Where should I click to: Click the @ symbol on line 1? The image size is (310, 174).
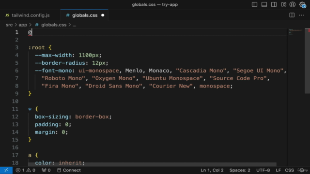[30, 32]
